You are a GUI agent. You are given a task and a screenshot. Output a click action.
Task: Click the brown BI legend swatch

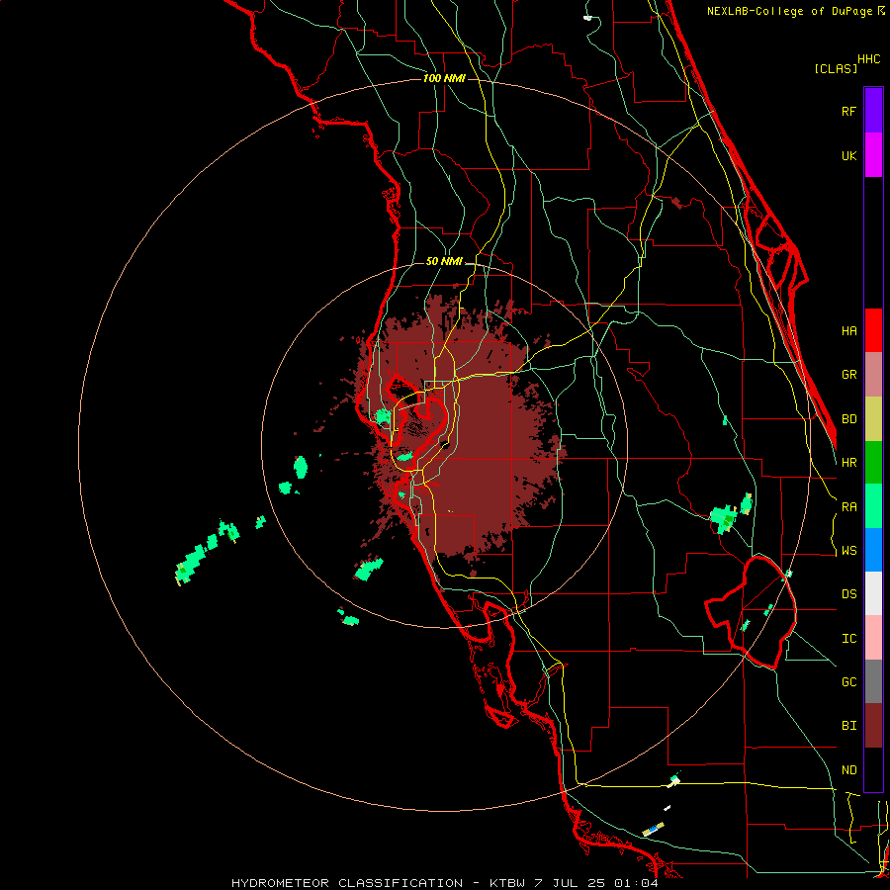click(x=873, y=726)
